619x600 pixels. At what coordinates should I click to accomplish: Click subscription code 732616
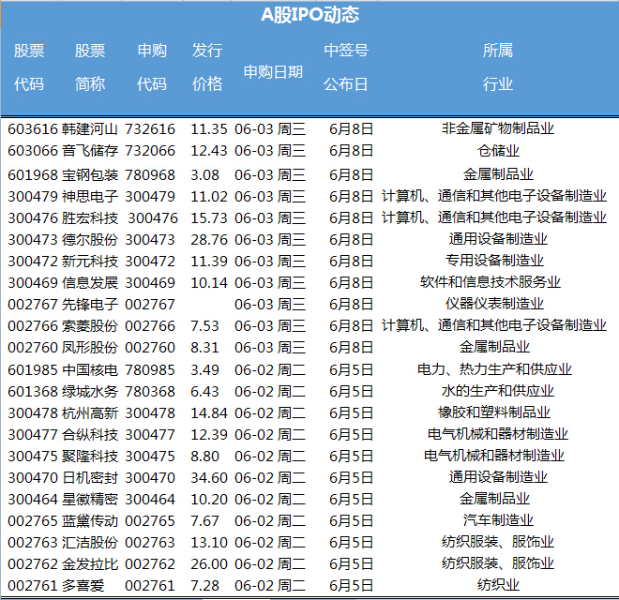click(150, 129)
